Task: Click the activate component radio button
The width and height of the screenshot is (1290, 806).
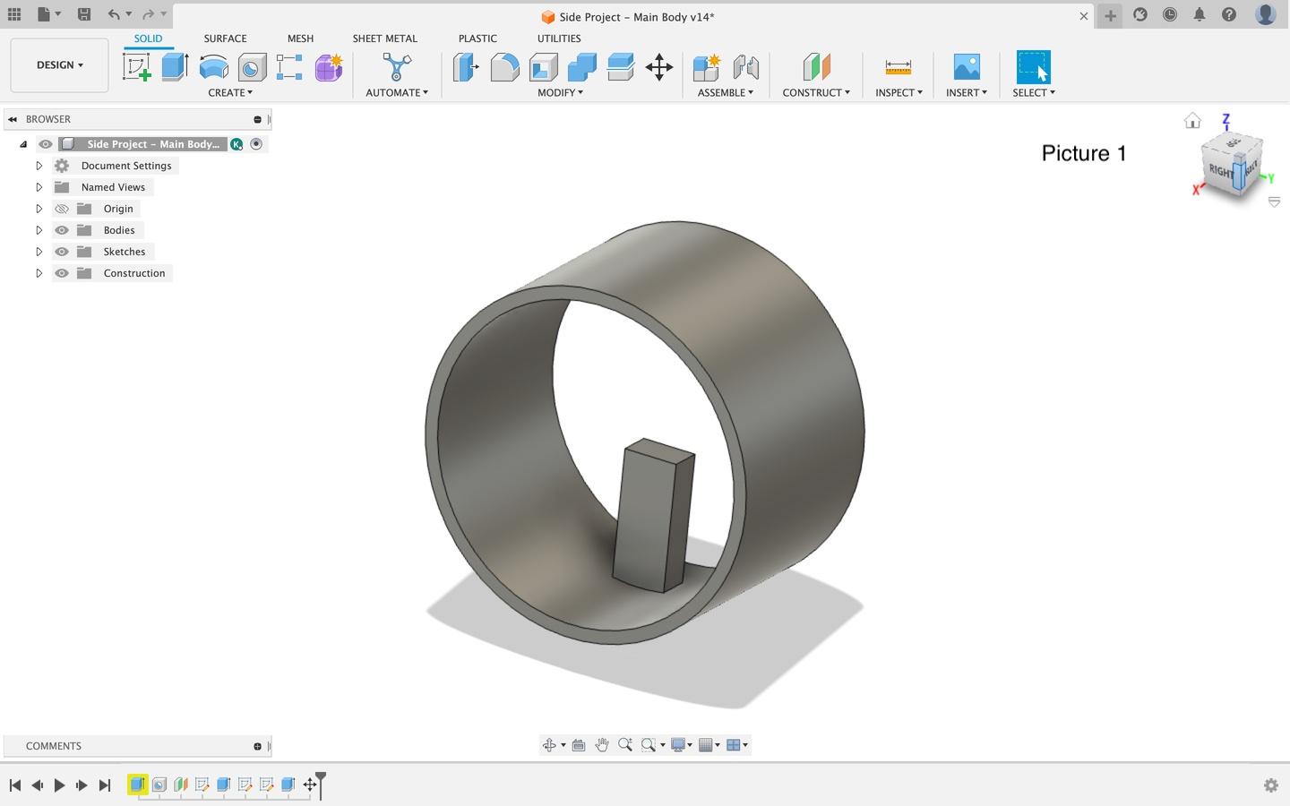Action: tap(256, 144)
